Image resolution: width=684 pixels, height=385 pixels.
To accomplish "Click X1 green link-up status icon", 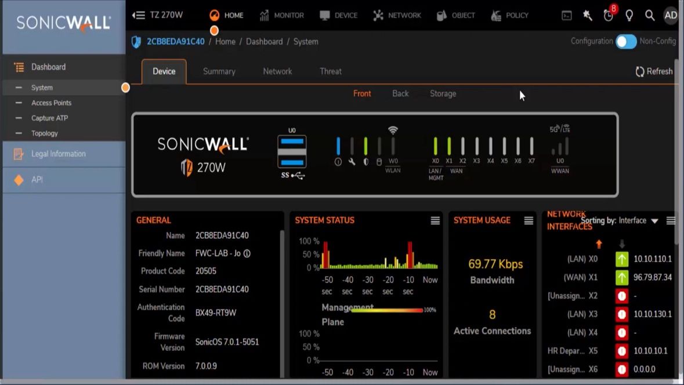I will click(x=621, y=278).
